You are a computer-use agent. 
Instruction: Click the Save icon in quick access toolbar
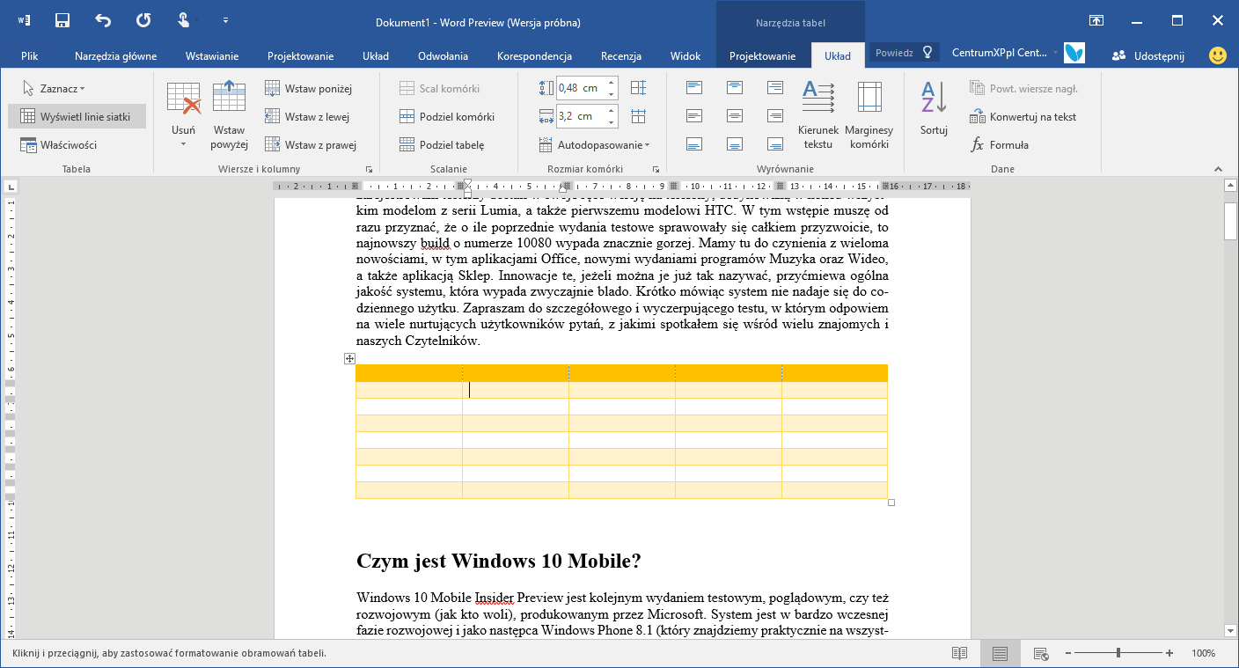(x=62, y=20)
